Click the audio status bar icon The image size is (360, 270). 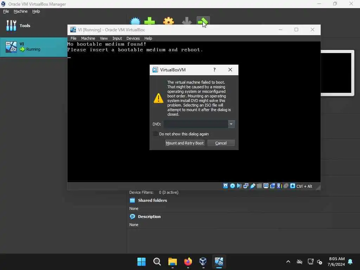pos(239,186)
